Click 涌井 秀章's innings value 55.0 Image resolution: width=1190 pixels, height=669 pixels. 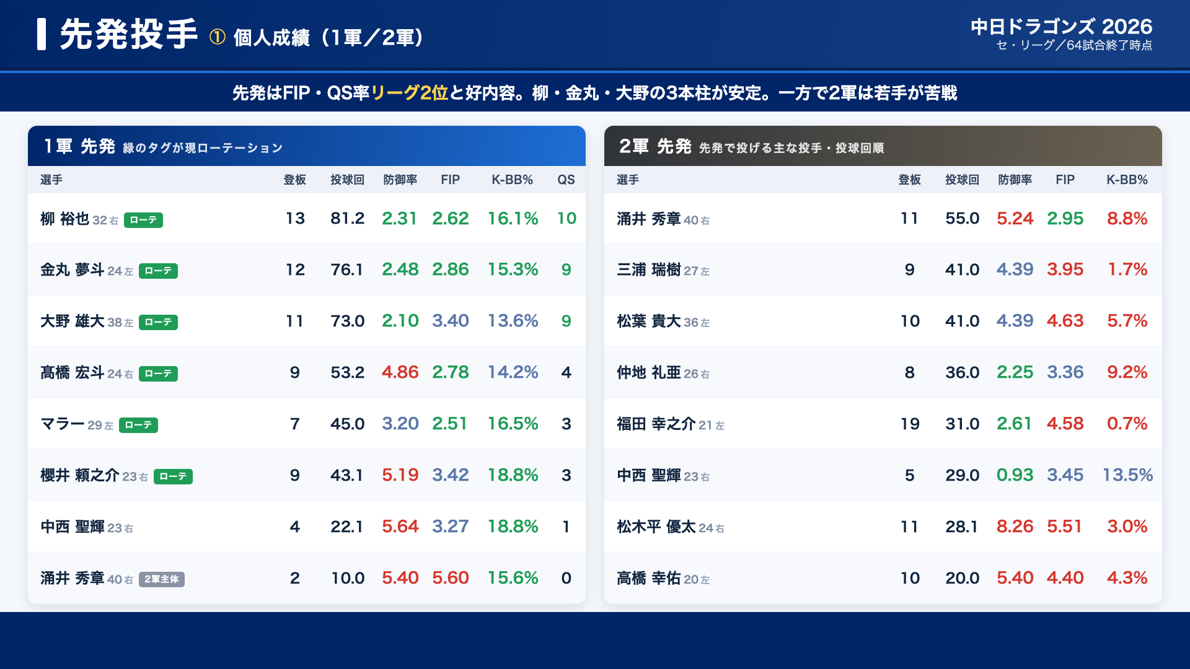(x=963, y=219)
